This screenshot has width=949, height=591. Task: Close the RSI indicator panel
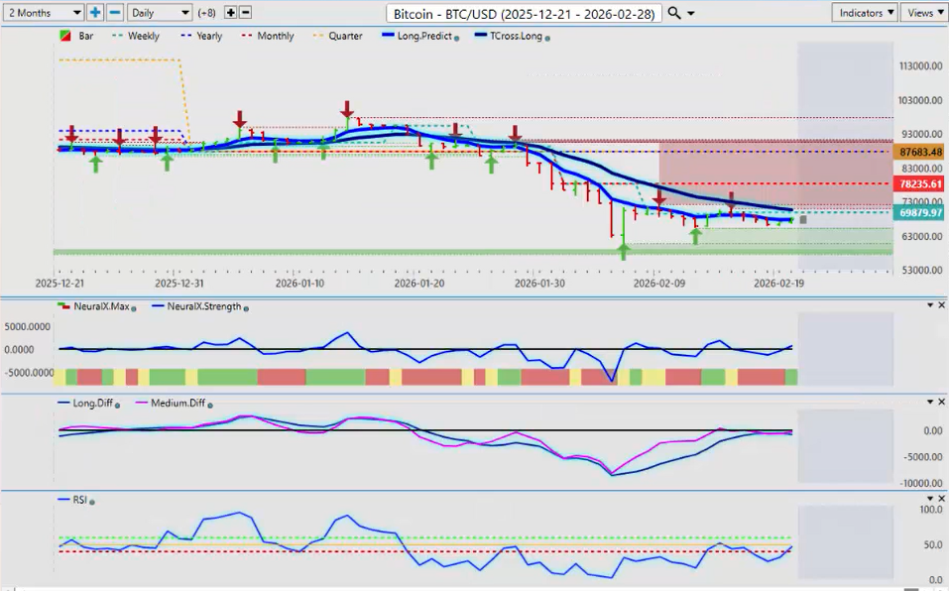pyautogui.click(x=942, y=500)
